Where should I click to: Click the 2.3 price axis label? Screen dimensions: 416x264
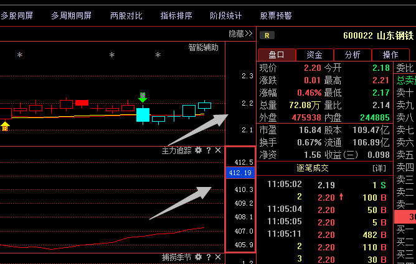tap(247, 76)
